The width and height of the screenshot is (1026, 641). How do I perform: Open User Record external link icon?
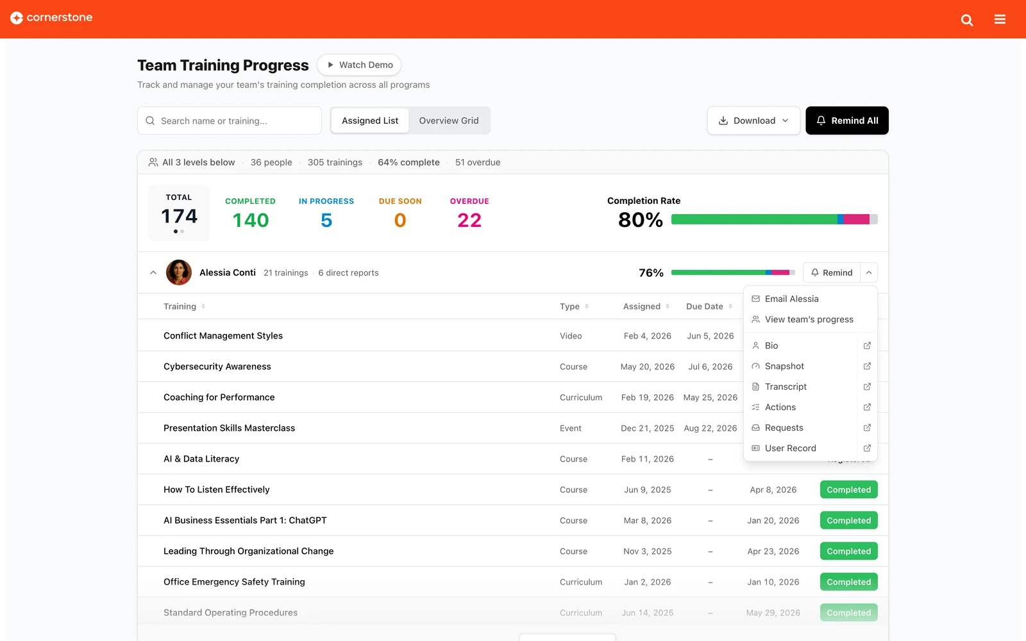[867, 448]
